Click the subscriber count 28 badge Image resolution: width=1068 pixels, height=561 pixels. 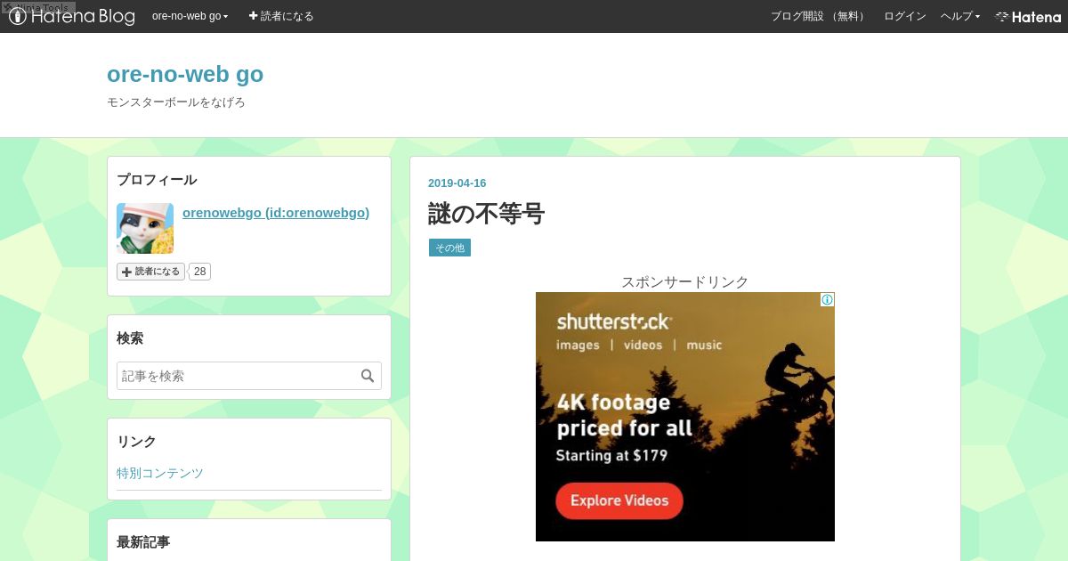[200, 272]
